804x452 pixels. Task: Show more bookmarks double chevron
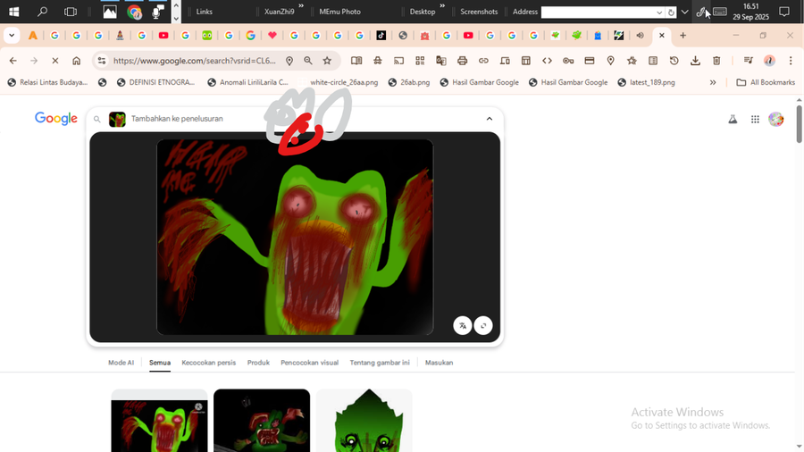coord(713,82)
